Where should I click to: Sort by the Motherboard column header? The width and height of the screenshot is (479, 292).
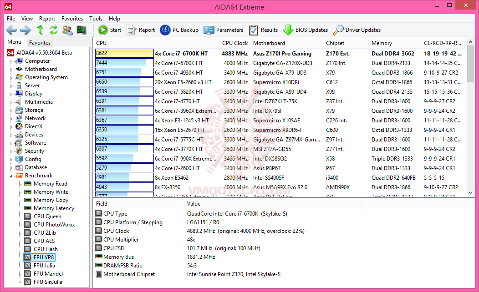[286, 43]
